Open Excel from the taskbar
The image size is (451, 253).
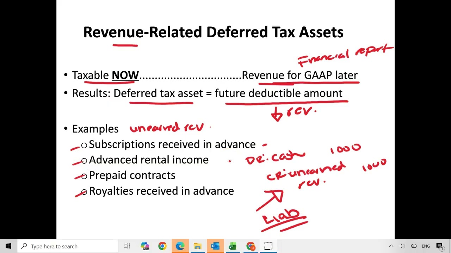tap(233, 246)
